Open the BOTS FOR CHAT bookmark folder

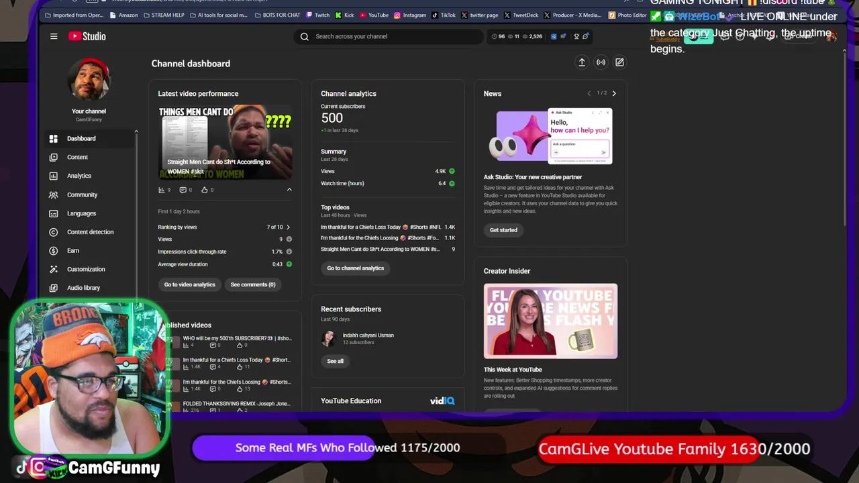[x=277, y=15]
